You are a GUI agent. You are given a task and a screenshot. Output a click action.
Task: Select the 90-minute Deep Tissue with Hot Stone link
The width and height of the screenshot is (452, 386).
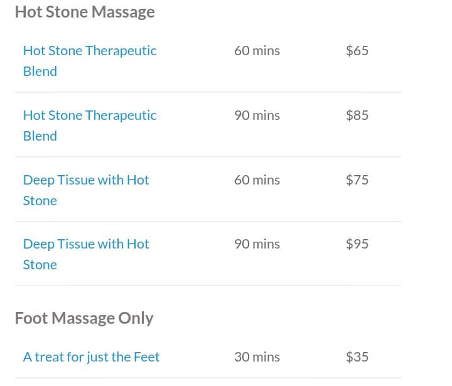[86, 244]
